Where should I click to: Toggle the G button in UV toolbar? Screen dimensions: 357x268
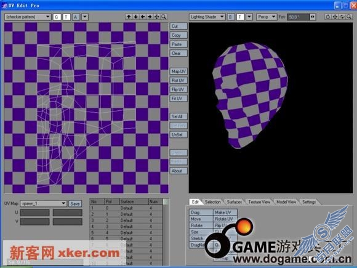[57, 17]
